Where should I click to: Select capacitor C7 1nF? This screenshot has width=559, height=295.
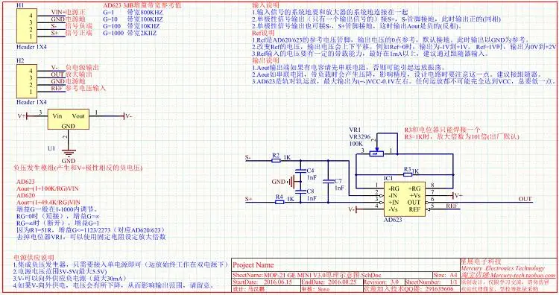[x=328, y=181]
